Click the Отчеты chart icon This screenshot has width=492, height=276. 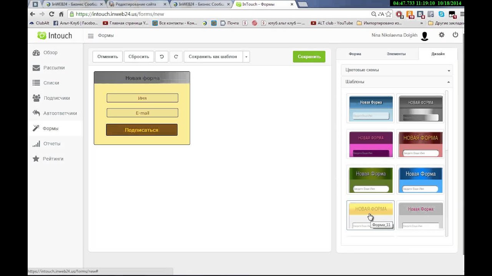click(x=36, y=144)
